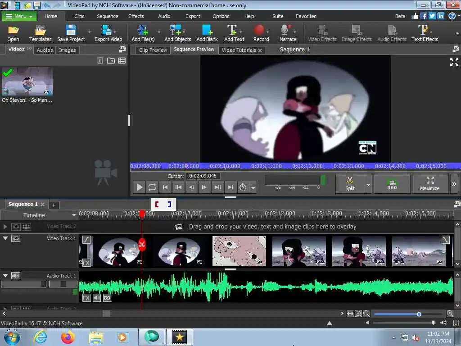
Task: Click the thumbs-up like icon
Action: pyautogui.click(x=415, y=16)
